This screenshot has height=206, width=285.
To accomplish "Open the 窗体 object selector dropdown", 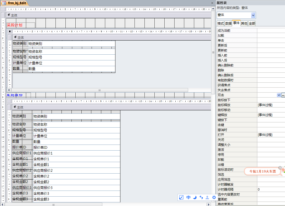I will pyautogui.click(x=253, y=15).
